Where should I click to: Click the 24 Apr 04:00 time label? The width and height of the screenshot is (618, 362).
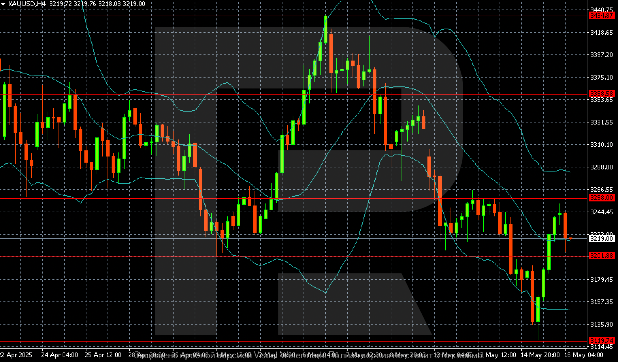coord(59,355)
